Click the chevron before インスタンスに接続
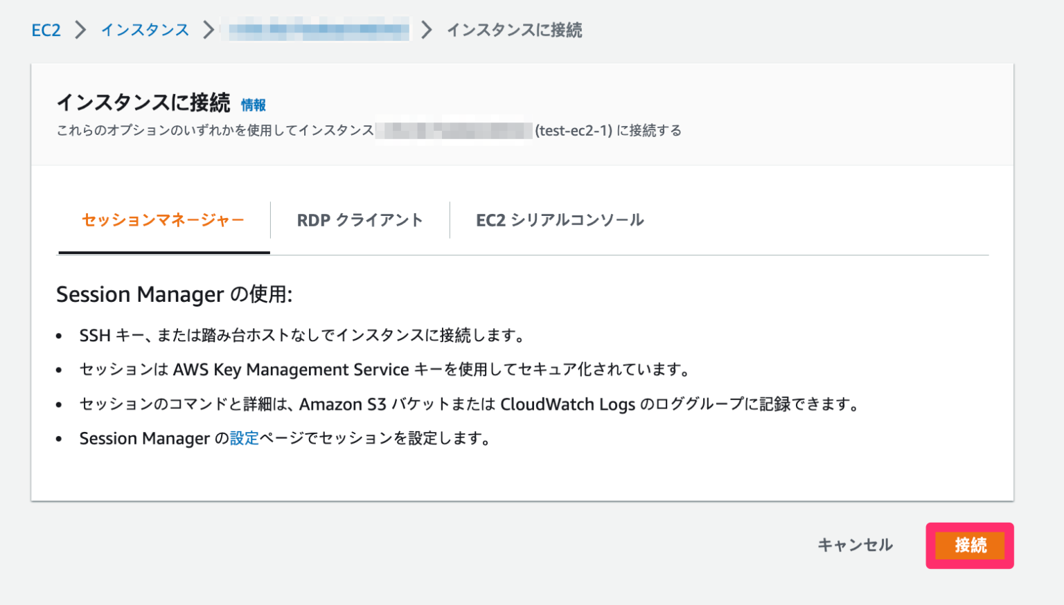1064x605 pixels. point(426,30)
